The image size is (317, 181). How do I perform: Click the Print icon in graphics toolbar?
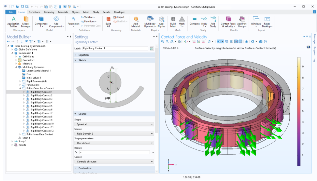[x=265, y=41]
